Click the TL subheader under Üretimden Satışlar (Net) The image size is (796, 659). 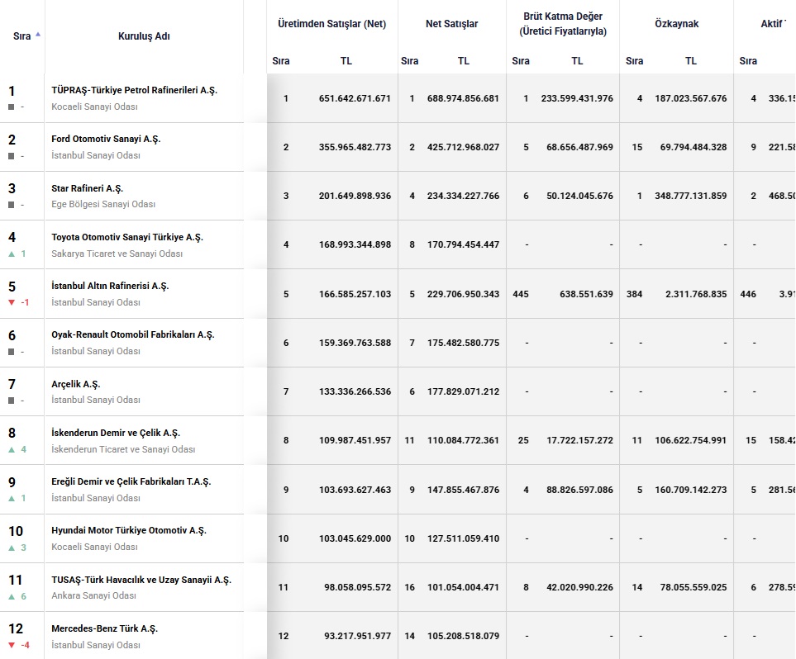coord(346,61)
